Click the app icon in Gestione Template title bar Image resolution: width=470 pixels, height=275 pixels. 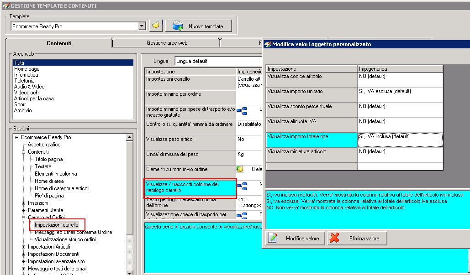point(5,6)
